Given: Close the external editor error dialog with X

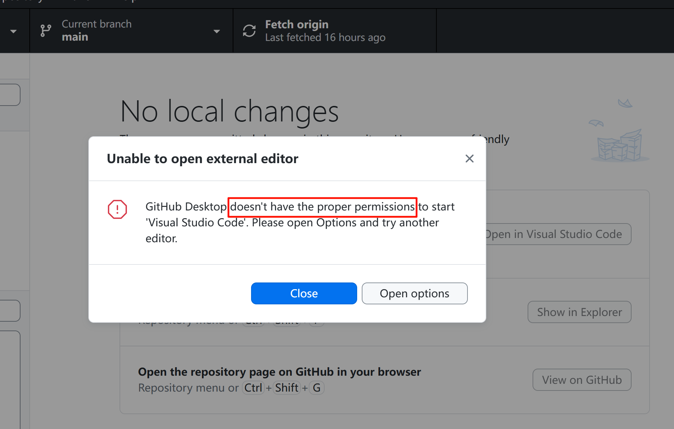Looking at the screenshot, I should point(469,159).
